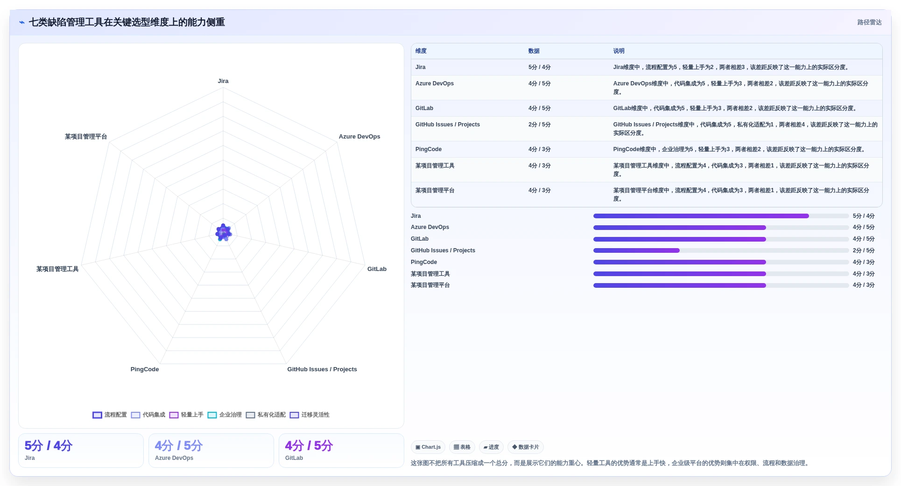Click GitHub Issues / Projects radar axis label
The width and height of the screenshot is (901, 486).
(322, 369)
